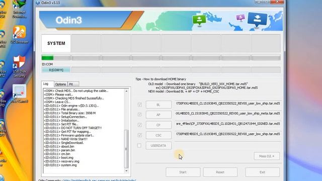322x181 pixels.
Task: Select the log line 'boot.img'
Action: coord(59,157)
